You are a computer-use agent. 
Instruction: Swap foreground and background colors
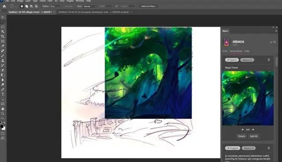[4, 123]
